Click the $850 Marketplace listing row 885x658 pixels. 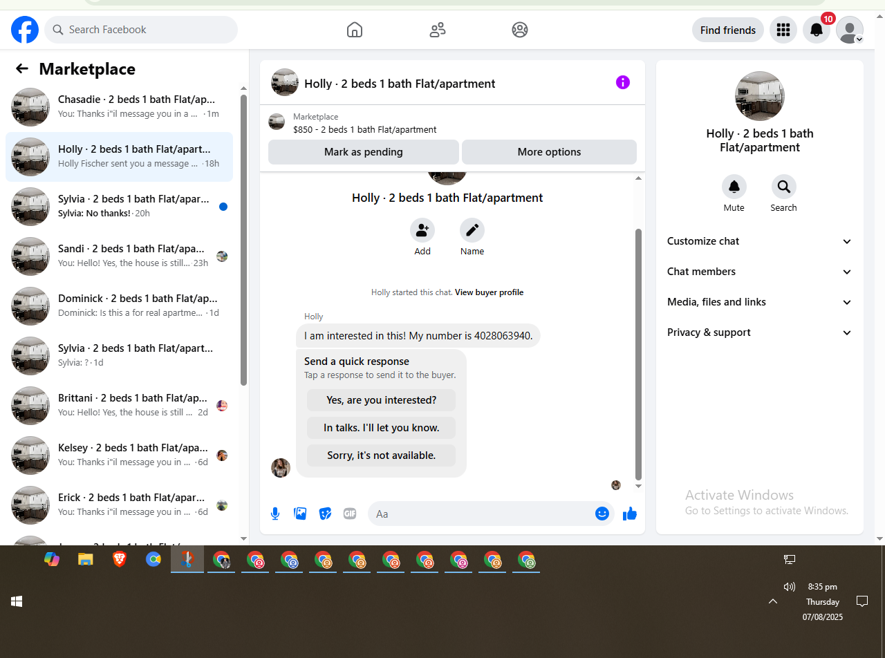click(x=452, y=123)
